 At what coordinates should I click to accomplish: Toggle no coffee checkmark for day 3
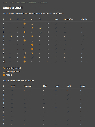(x=65, y=32)
